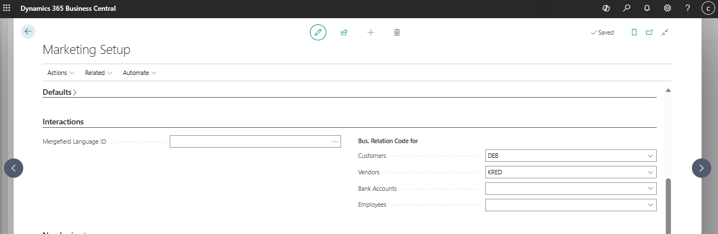Expand the Defaults section
The image size is (718, 234).
pyautogui.click(x=60, y=92)
